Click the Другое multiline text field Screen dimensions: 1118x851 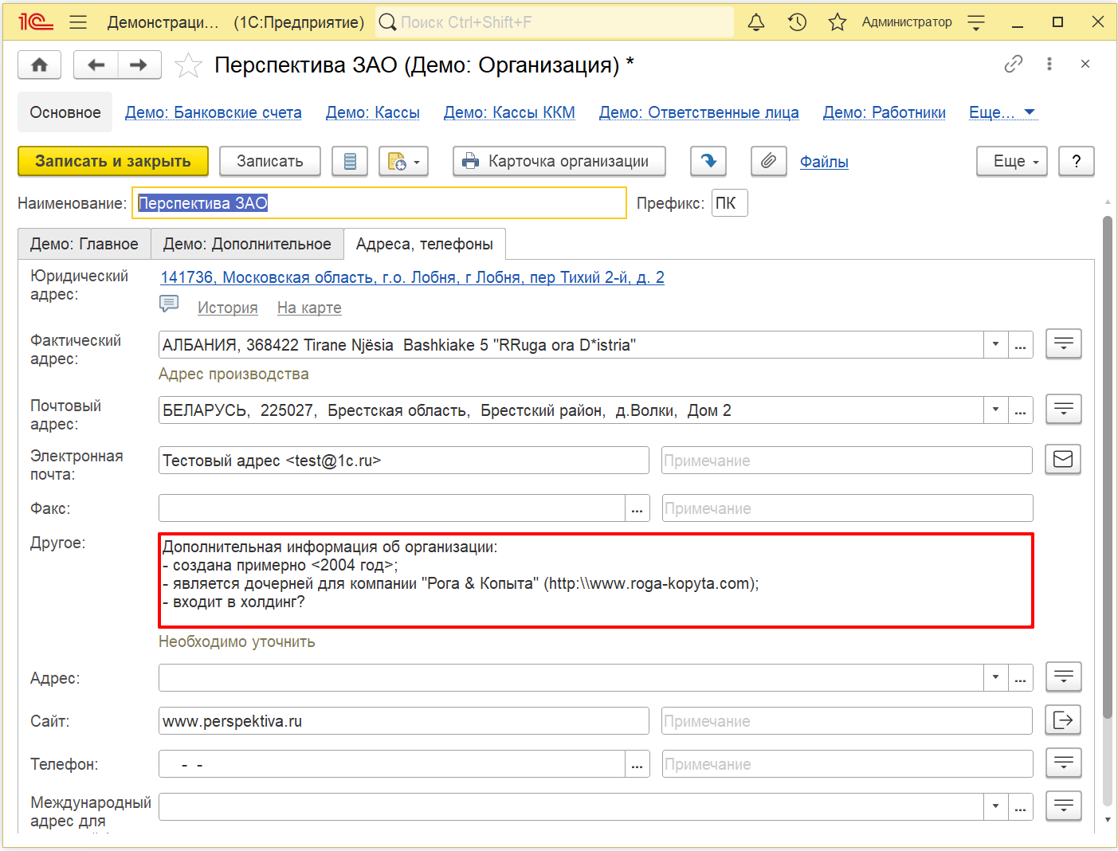coord(596,580)
